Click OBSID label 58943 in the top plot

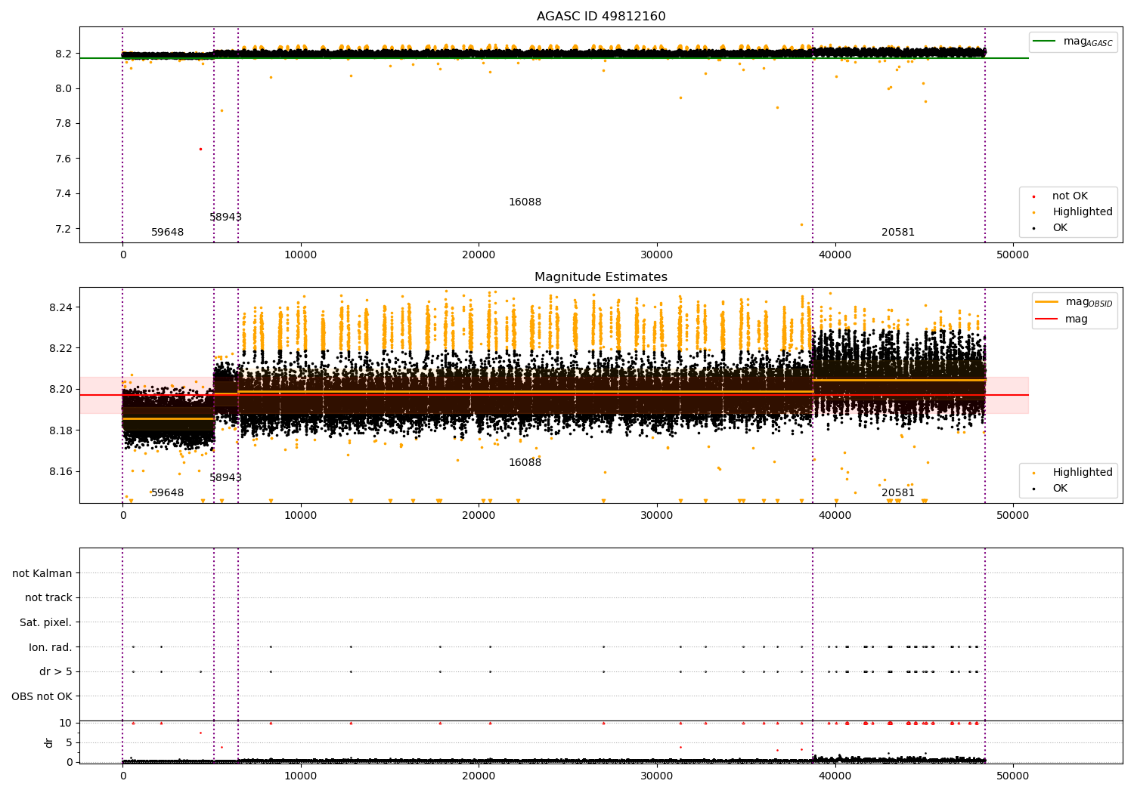point(226,218)
